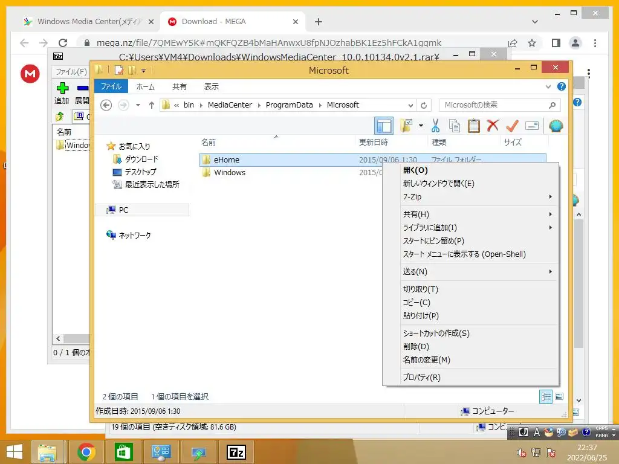Viewport: 619px width, 464px height.
Task: Click the bin breadcrumb in address bar
Action: (189, 105)
